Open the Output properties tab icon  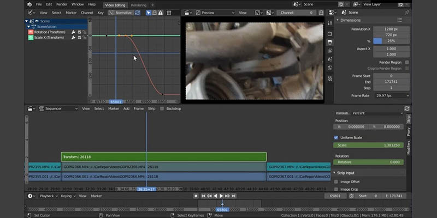click(x=330, y=43)
